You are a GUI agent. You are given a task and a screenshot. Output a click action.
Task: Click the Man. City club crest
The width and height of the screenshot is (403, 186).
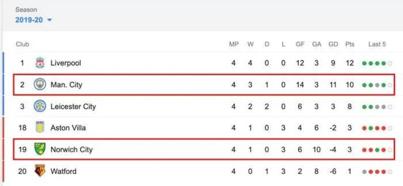pos(40,84)
